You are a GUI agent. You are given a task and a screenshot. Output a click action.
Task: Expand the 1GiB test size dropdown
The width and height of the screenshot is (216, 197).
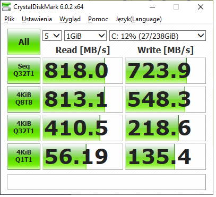click(85, 36)
